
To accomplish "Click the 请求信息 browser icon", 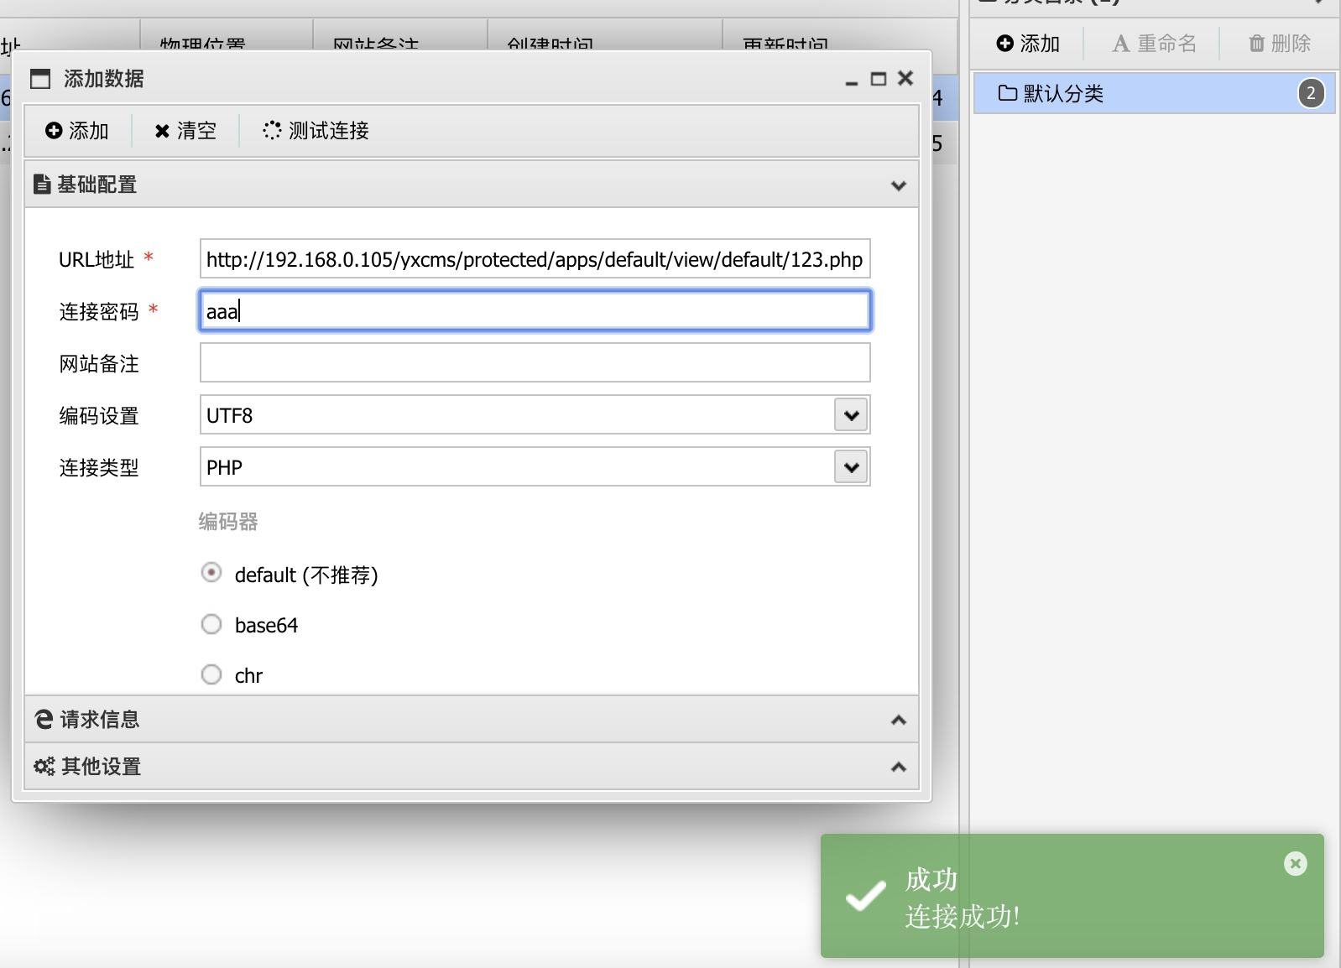I will pos(44,719).
